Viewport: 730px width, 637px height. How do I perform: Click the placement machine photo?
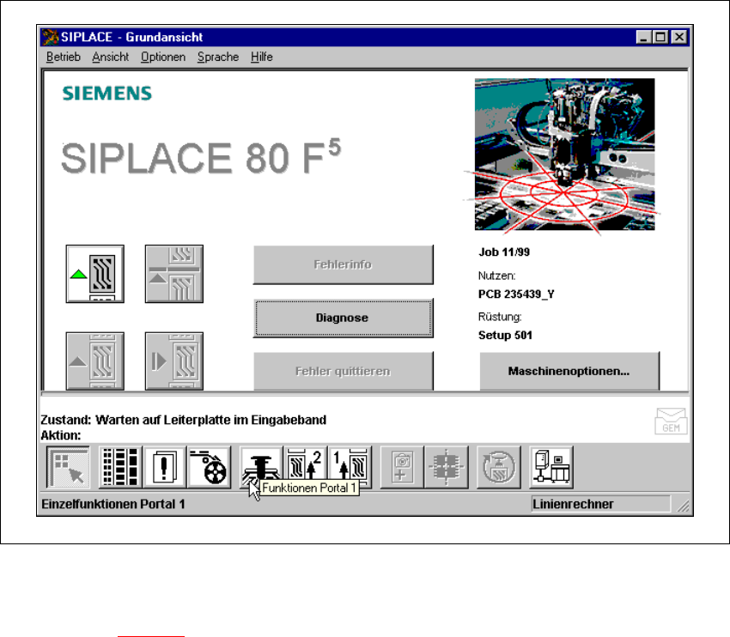point(564,154)
